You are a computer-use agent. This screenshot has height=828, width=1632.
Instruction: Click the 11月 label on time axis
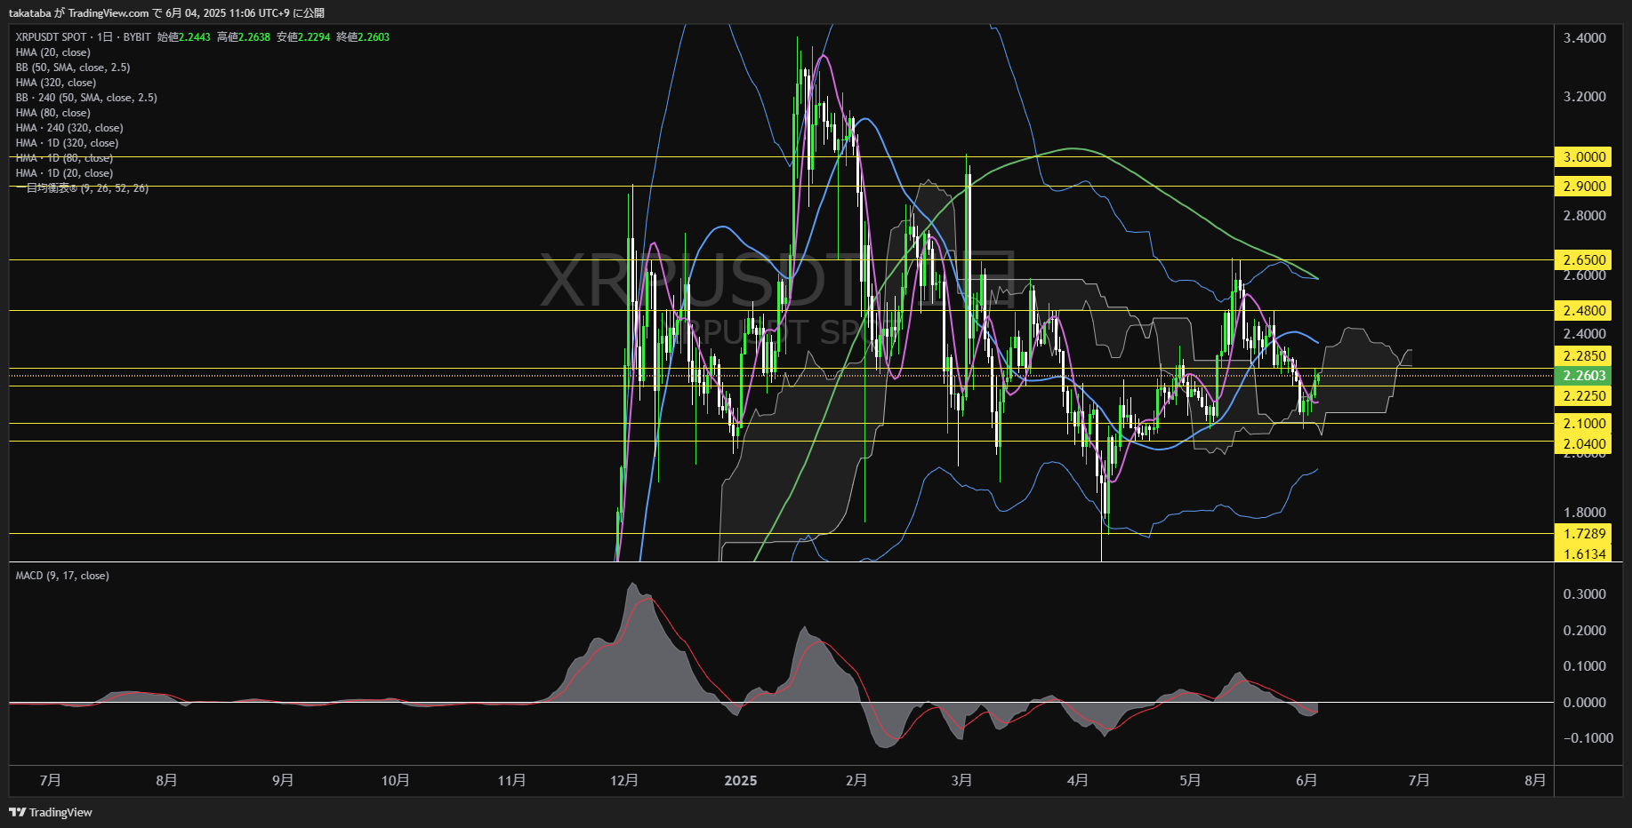point(511,780)
